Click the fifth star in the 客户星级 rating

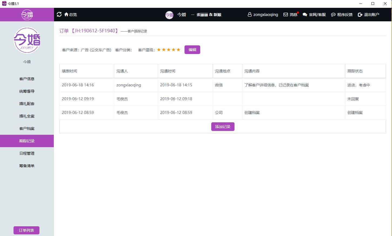[178, 49]
